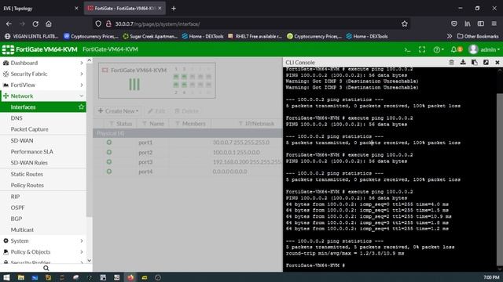Image resolution: width=503 pixels, height=282 pixels.
Task: Toggle fullscreen mode in FortiGate header
Action: 422,49
